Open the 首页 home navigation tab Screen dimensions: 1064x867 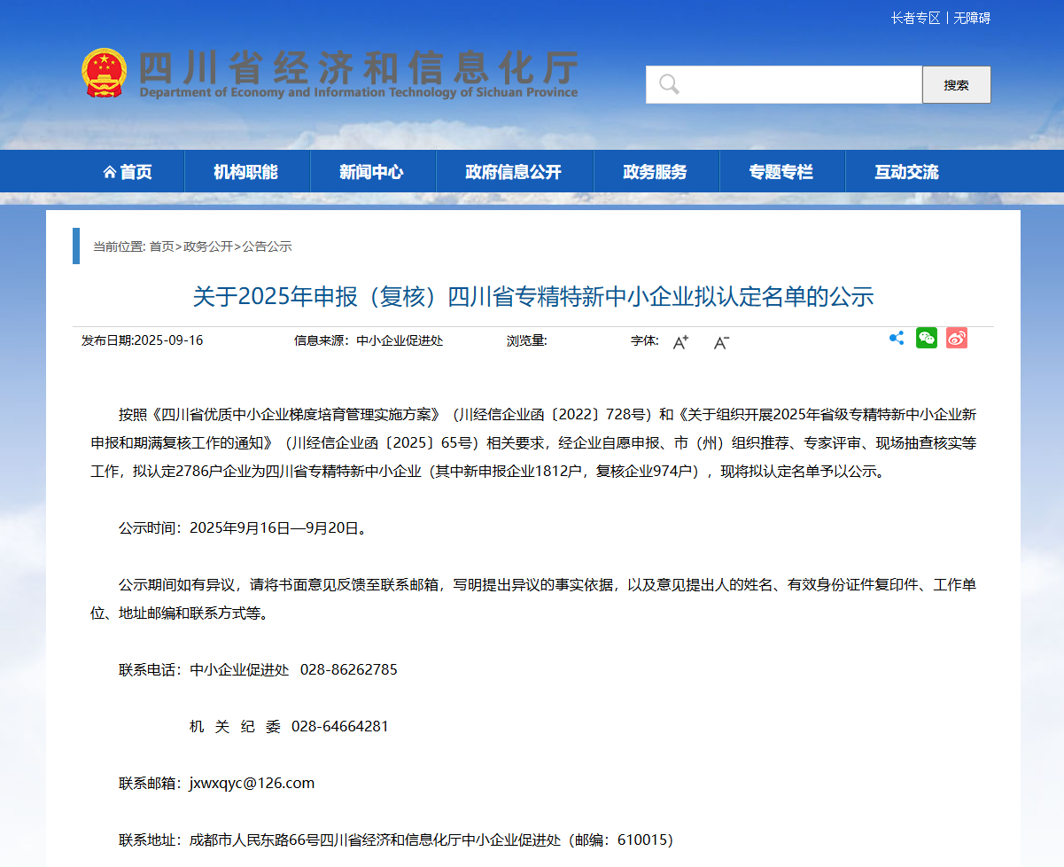pos(128,172)
